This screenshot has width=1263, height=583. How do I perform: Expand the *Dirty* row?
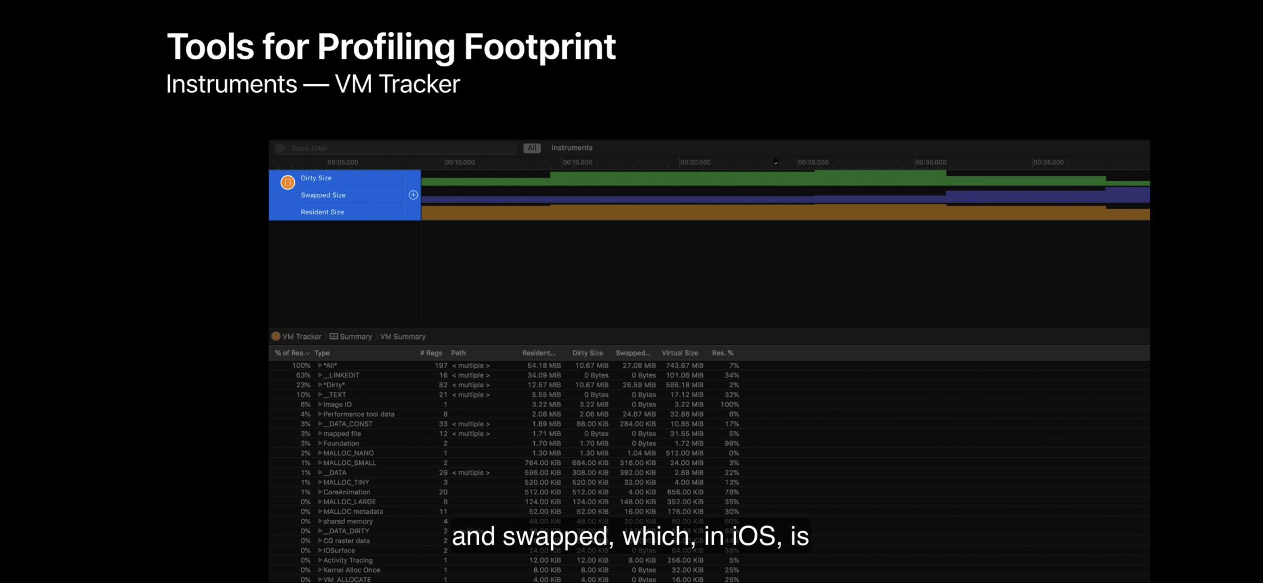point(320,385)
